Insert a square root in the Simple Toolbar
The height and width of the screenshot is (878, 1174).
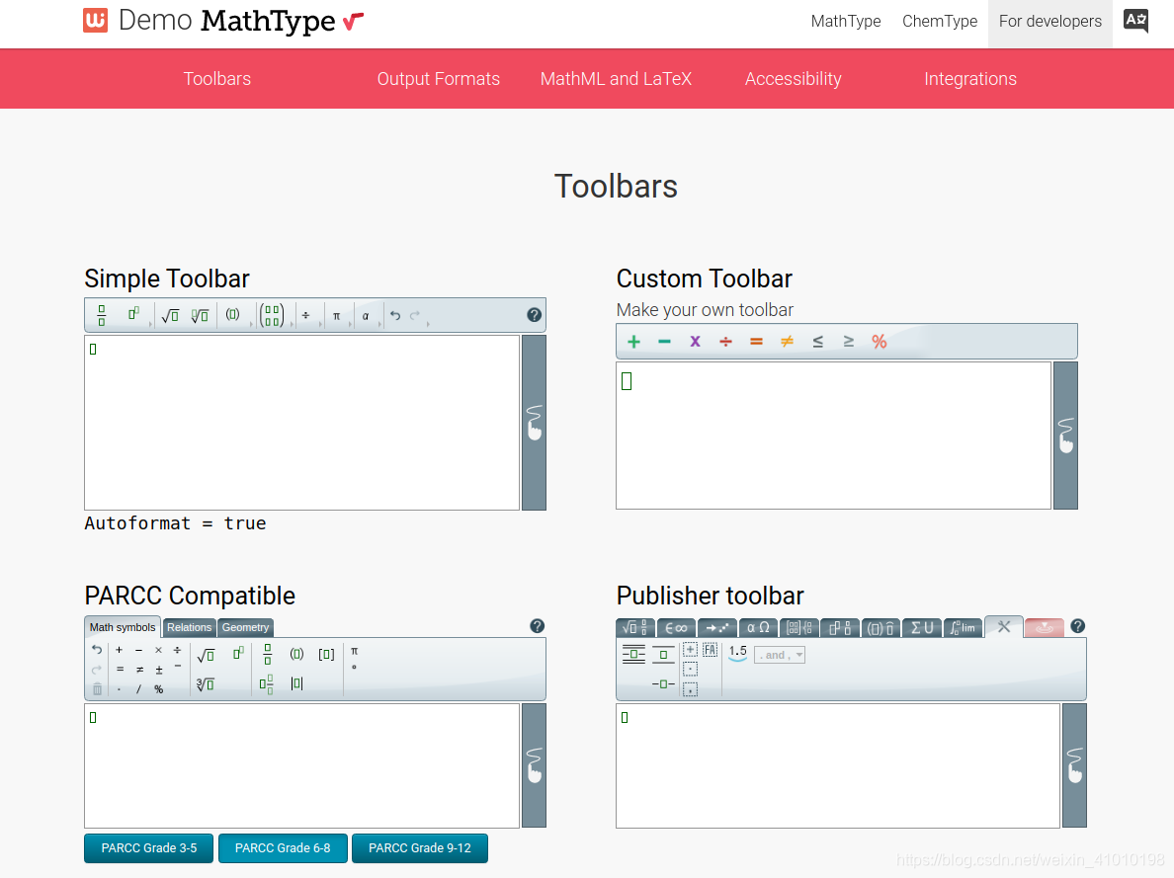pyautogui.click(x=170, y=315)
